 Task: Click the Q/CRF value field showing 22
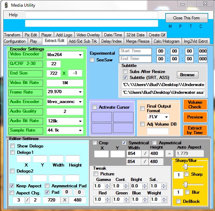tap(54, 64)
